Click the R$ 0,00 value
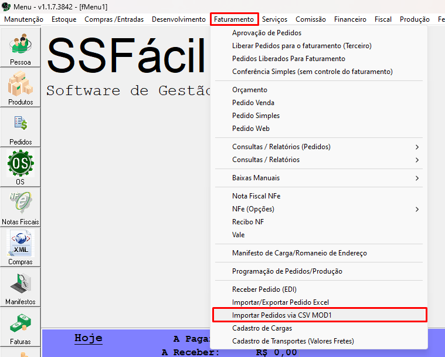This screenshot has width=445, height=357. 276,352
